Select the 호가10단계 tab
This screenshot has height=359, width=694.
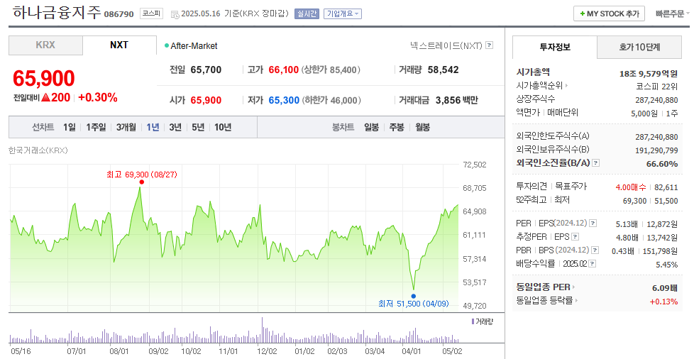[639, 47]
